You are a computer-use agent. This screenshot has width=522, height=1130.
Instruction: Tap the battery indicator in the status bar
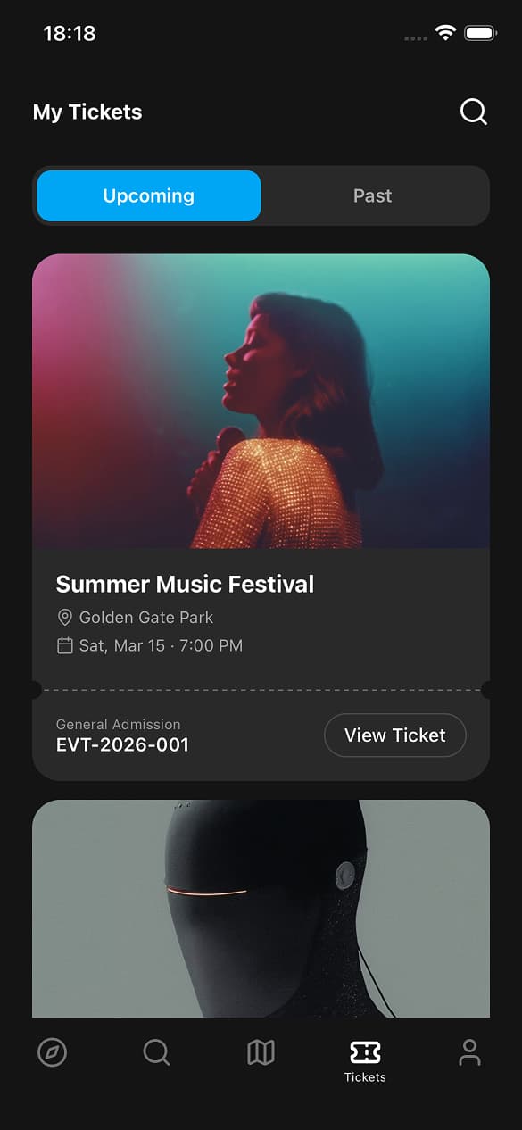[478, 32]
